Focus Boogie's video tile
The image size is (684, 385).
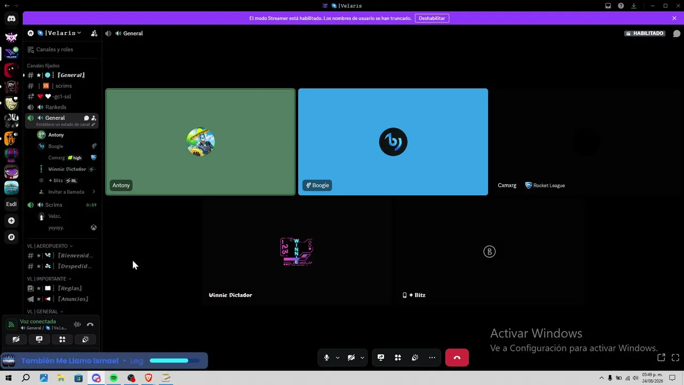(x=393, y=142)
